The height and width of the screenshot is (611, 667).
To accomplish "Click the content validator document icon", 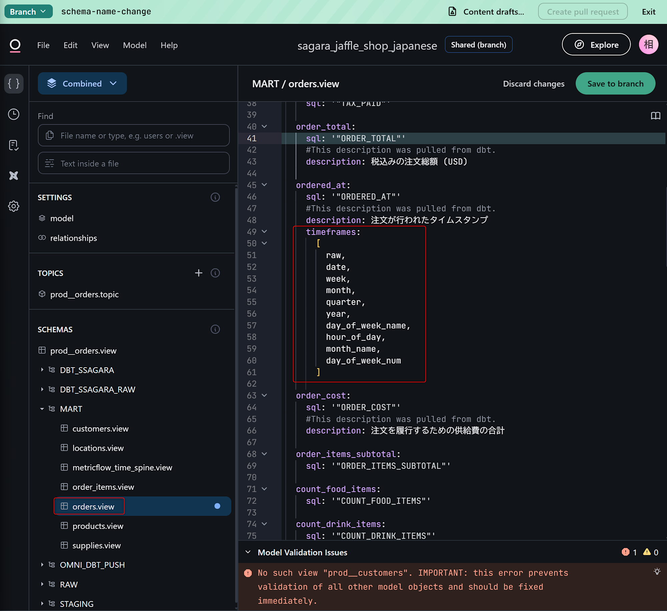I will pos(14,145).
